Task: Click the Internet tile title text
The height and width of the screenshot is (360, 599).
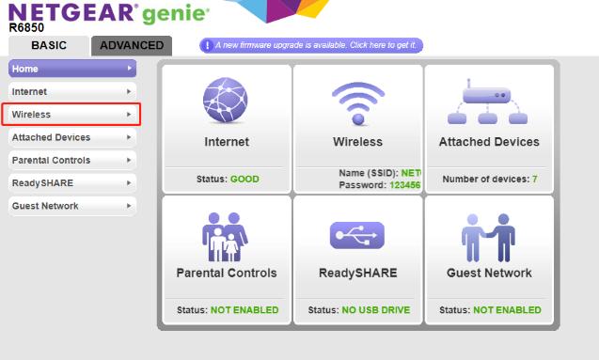Action: (x=227, y=142)
